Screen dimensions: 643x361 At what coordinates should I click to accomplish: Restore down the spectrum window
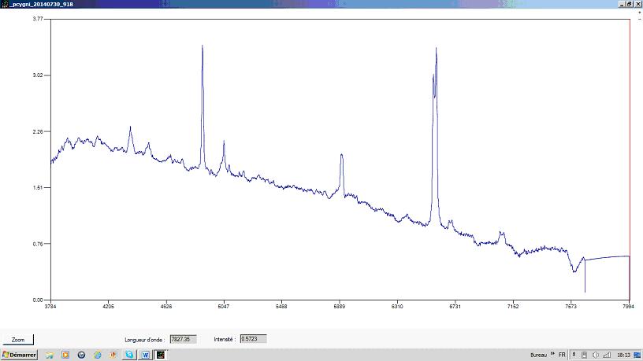pos(629,4)
